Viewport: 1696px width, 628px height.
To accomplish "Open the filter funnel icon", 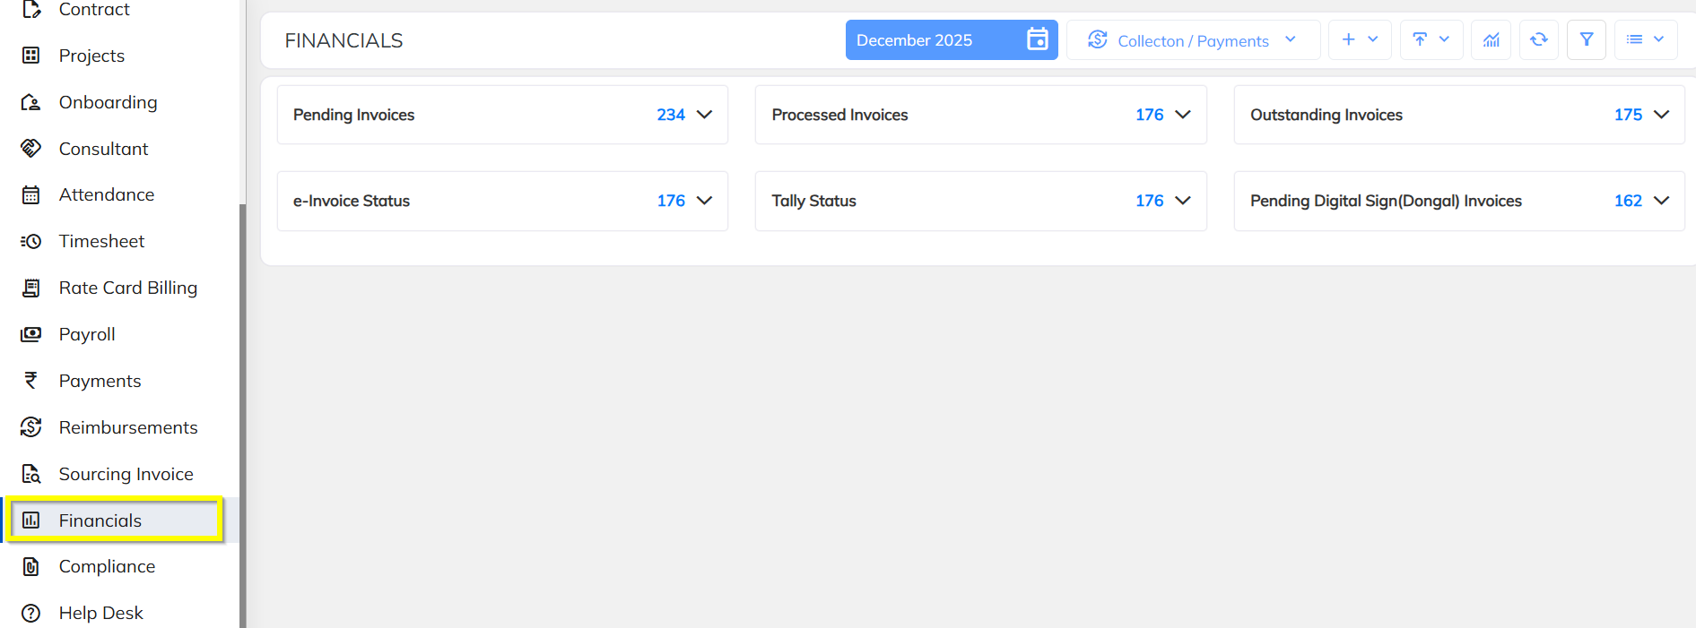I will (x=1587, y=39).
